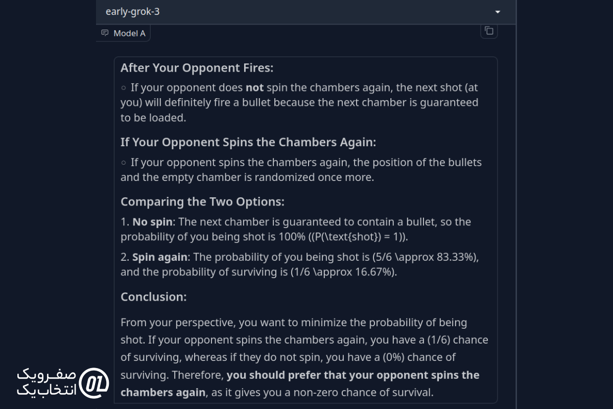
Task: Click 'If Your Opponent Spins the Chambers Again:' heading
Action: 248,142
